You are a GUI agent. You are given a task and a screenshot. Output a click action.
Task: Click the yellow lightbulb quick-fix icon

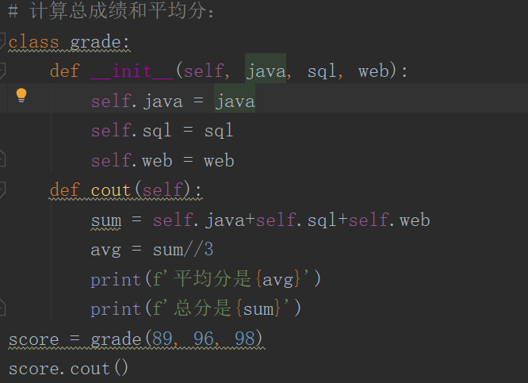(21, 95)
